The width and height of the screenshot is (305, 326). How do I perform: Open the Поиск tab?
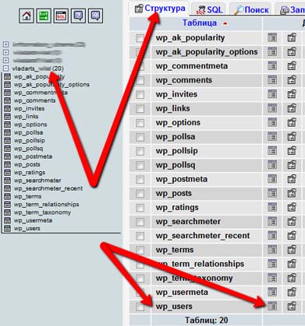coord(251,9)
